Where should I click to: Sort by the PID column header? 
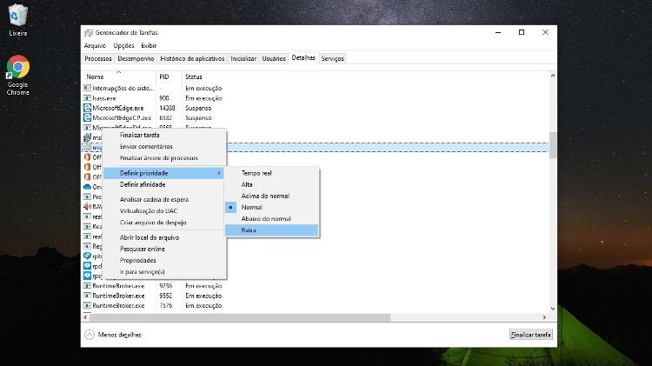click(163, 77)
